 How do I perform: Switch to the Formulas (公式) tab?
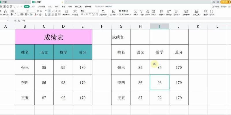tap(50, 6)
